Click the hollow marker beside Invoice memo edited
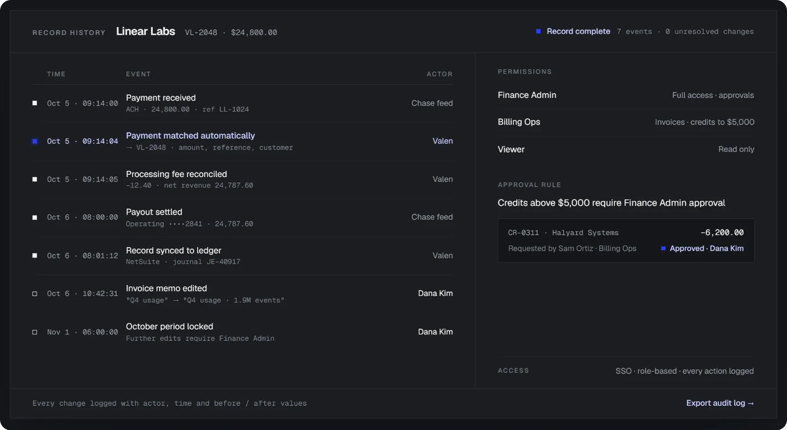 [35, 294]
